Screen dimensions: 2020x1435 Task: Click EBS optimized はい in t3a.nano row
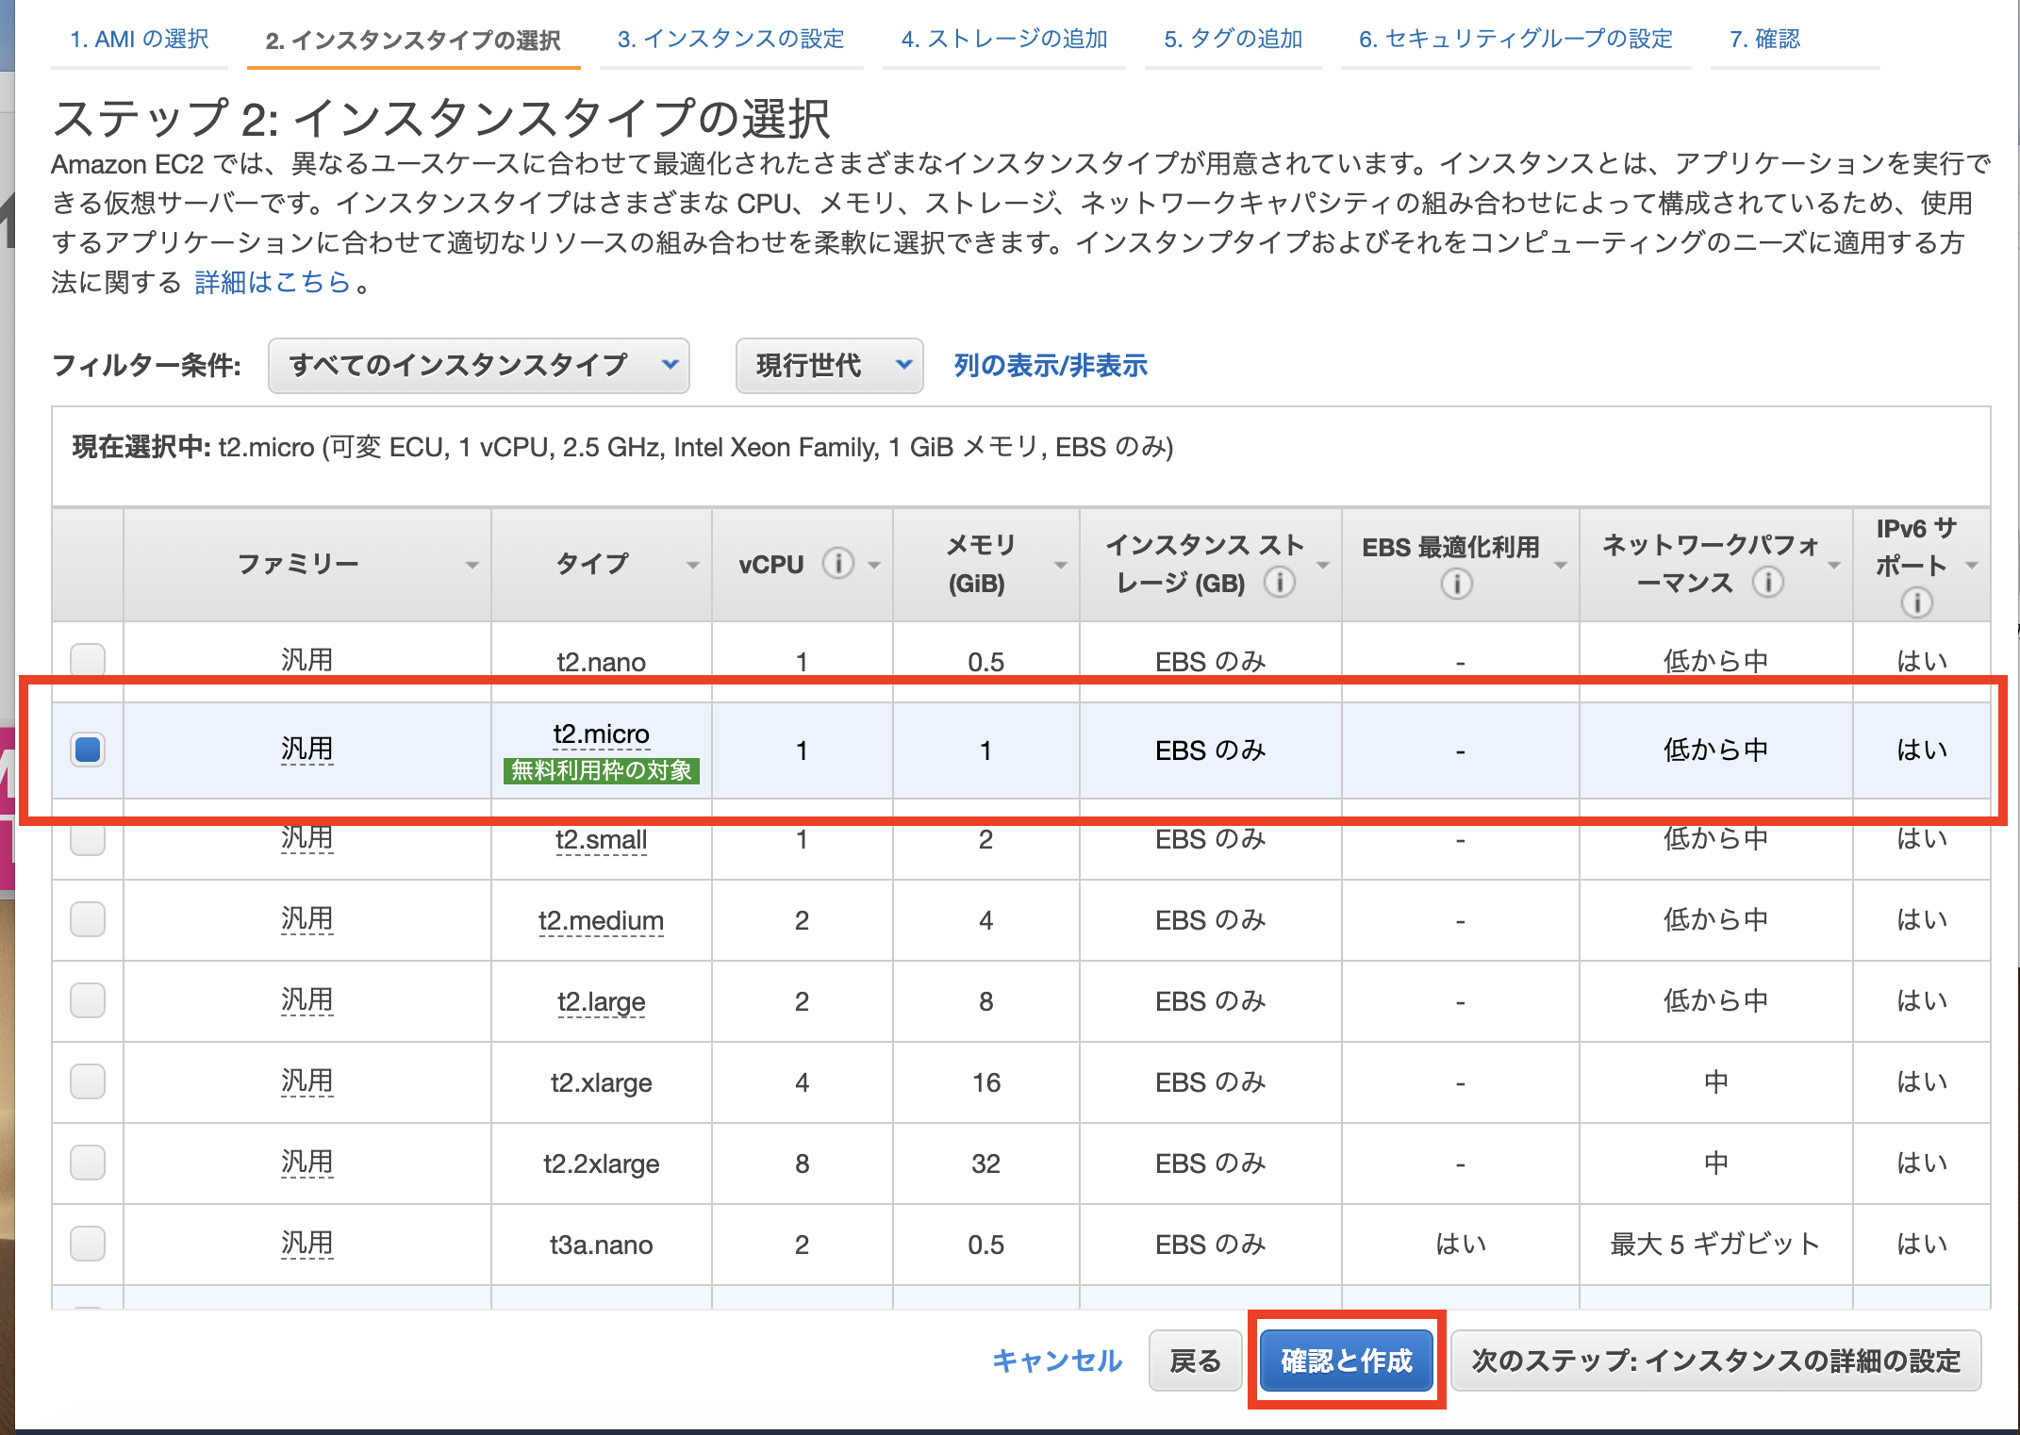pyautogui.click(x=1461, y=1245)
